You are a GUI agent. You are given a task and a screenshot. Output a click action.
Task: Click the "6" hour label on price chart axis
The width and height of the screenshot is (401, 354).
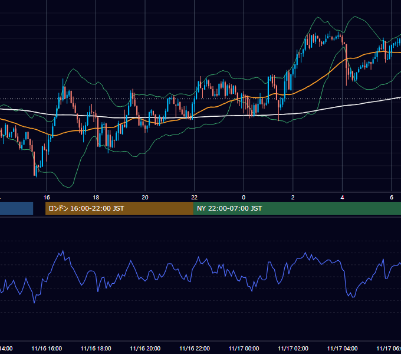pyautogui.click(x=392, y=197)
